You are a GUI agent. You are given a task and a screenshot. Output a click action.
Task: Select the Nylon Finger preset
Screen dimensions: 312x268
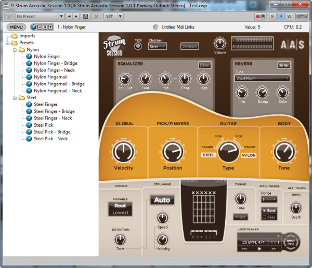pos(47,57)
